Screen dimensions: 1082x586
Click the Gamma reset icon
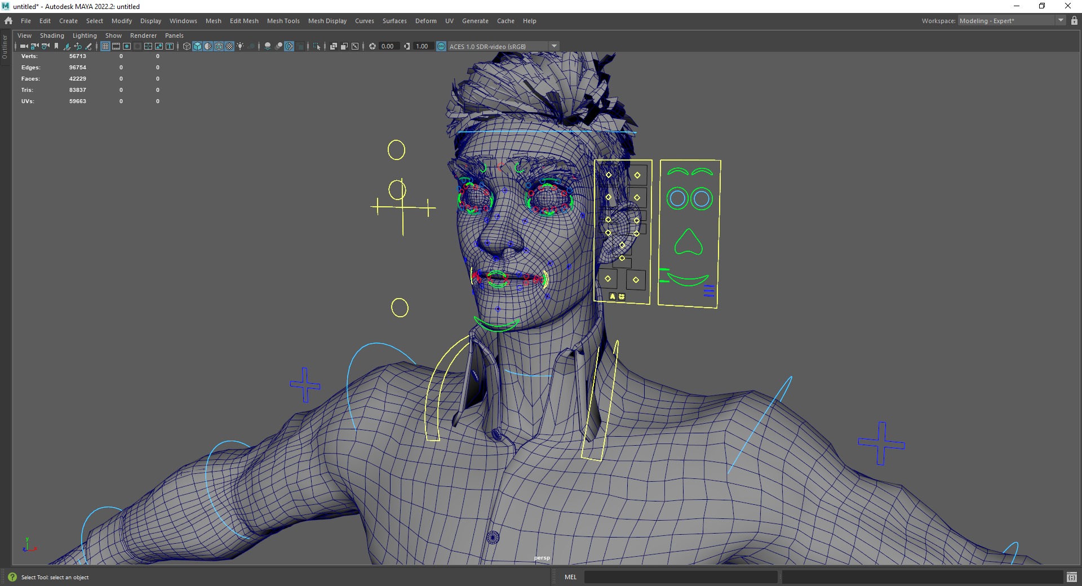click(407, 46)
